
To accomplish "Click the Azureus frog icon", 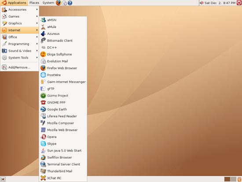I will 43,33.
